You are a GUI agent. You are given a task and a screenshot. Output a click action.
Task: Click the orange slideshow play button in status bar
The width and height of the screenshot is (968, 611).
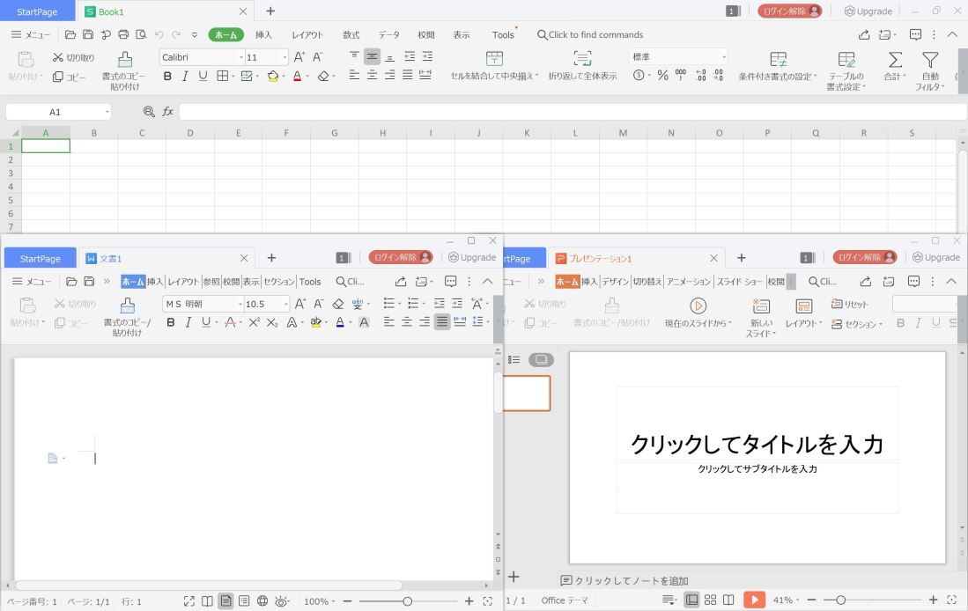pos(754,600)
